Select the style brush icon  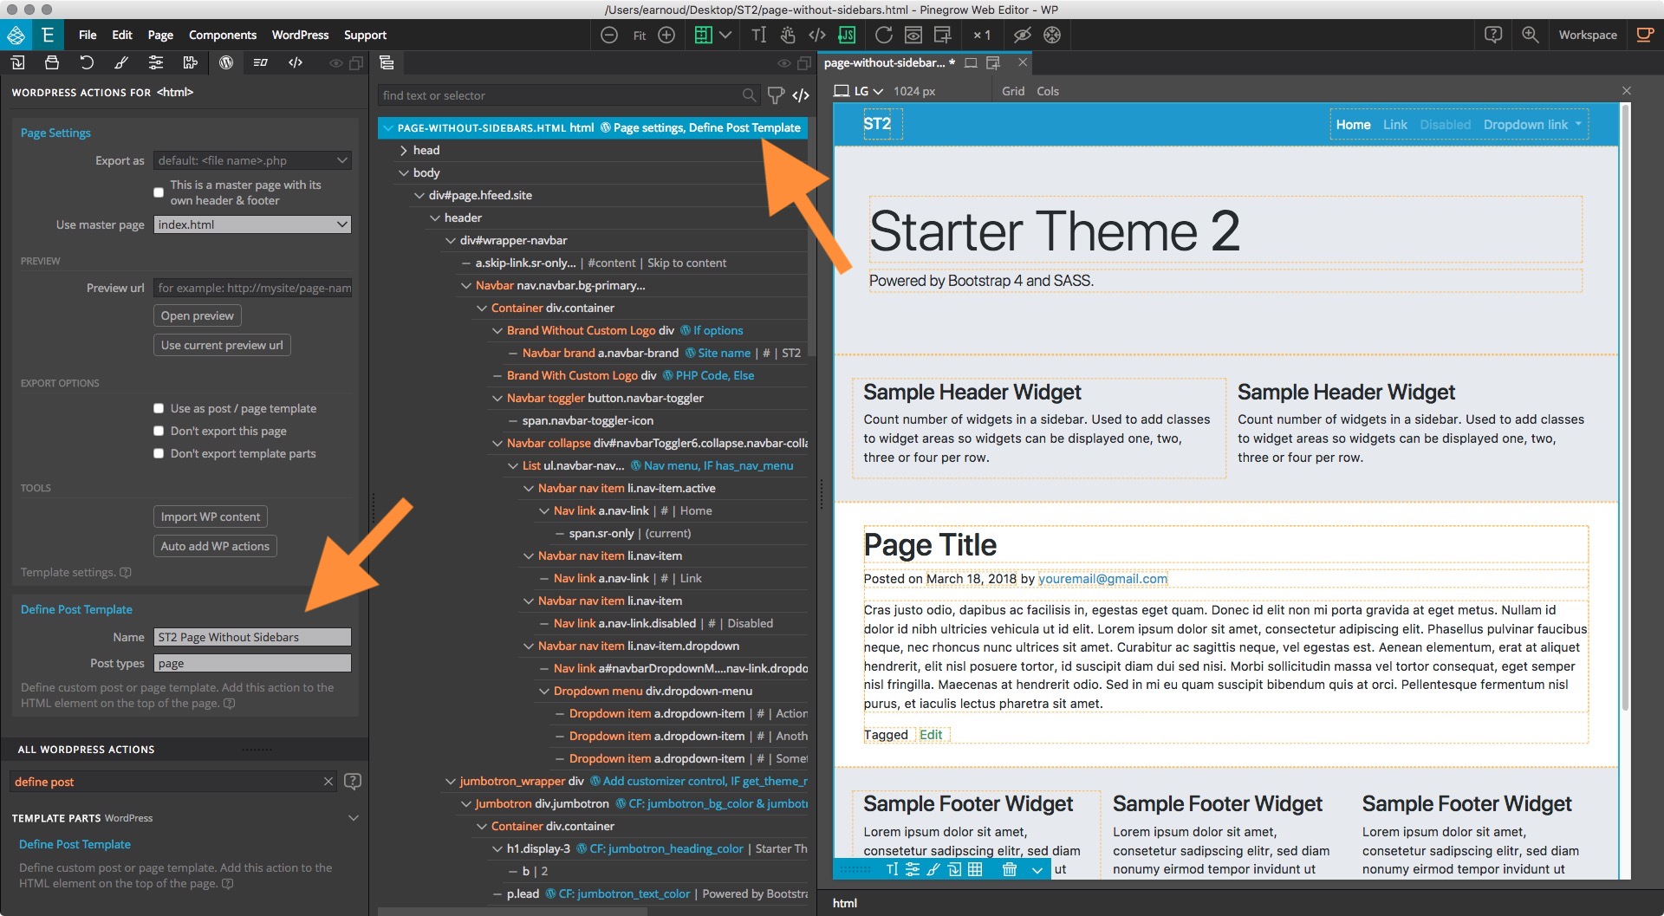point(120,62)
